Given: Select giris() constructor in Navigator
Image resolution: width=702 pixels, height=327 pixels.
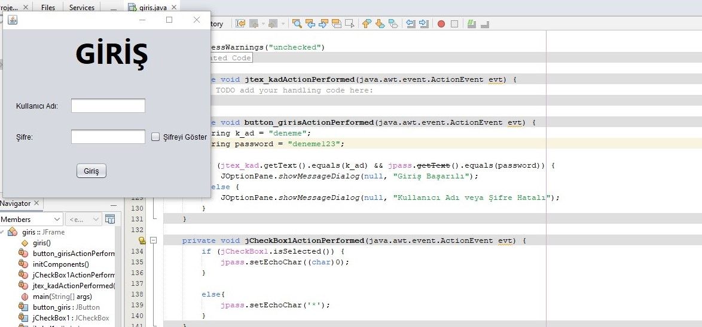Looking at the screenshot, I should pos(42,243).
